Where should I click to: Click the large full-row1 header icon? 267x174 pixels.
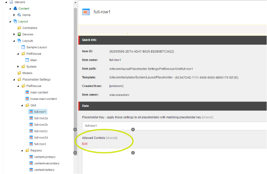point(86,12)
